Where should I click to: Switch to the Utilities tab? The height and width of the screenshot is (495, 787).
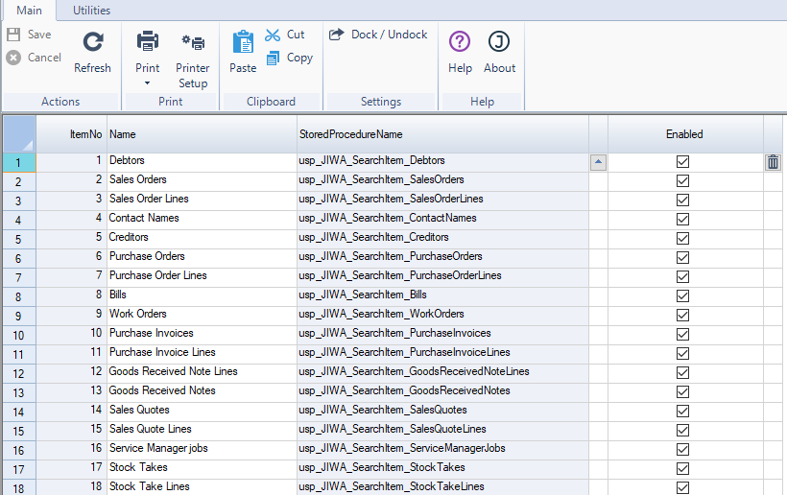click(x=91, y=11)
